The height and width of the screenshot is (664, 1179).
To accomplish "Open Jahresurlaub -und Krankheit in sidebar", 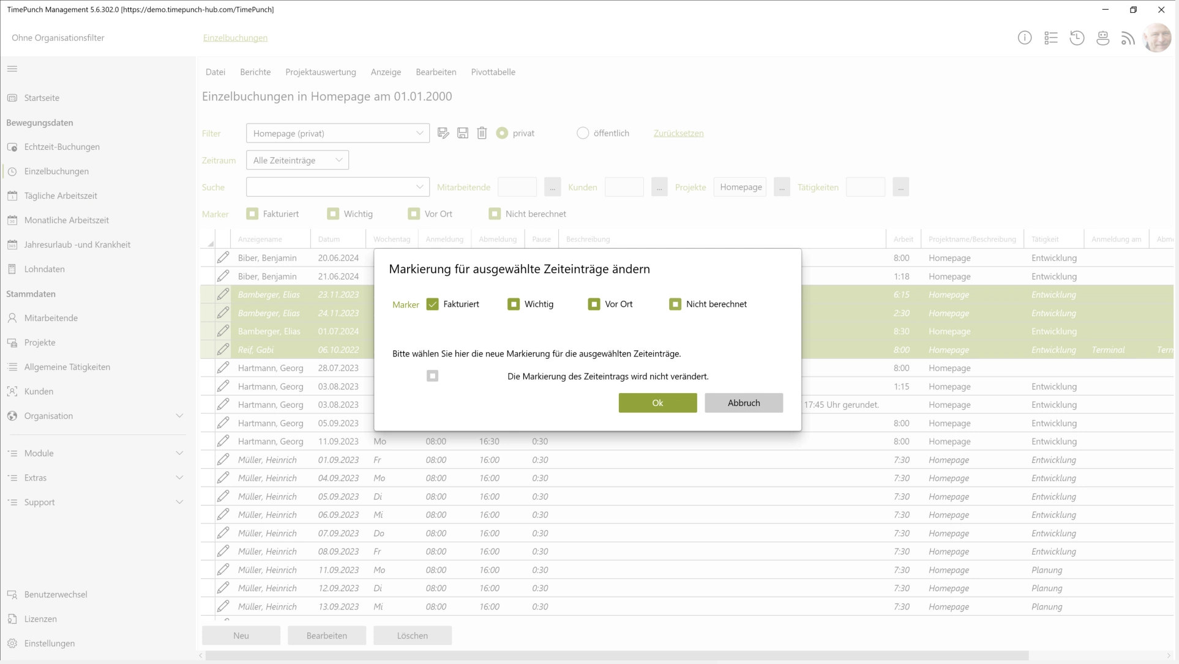I will 77,245.
